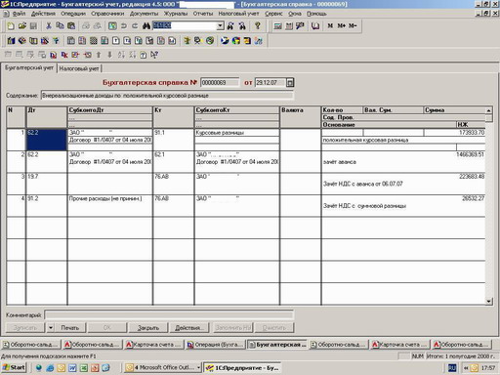Switch to the first Карточка счета window tab

153,345
